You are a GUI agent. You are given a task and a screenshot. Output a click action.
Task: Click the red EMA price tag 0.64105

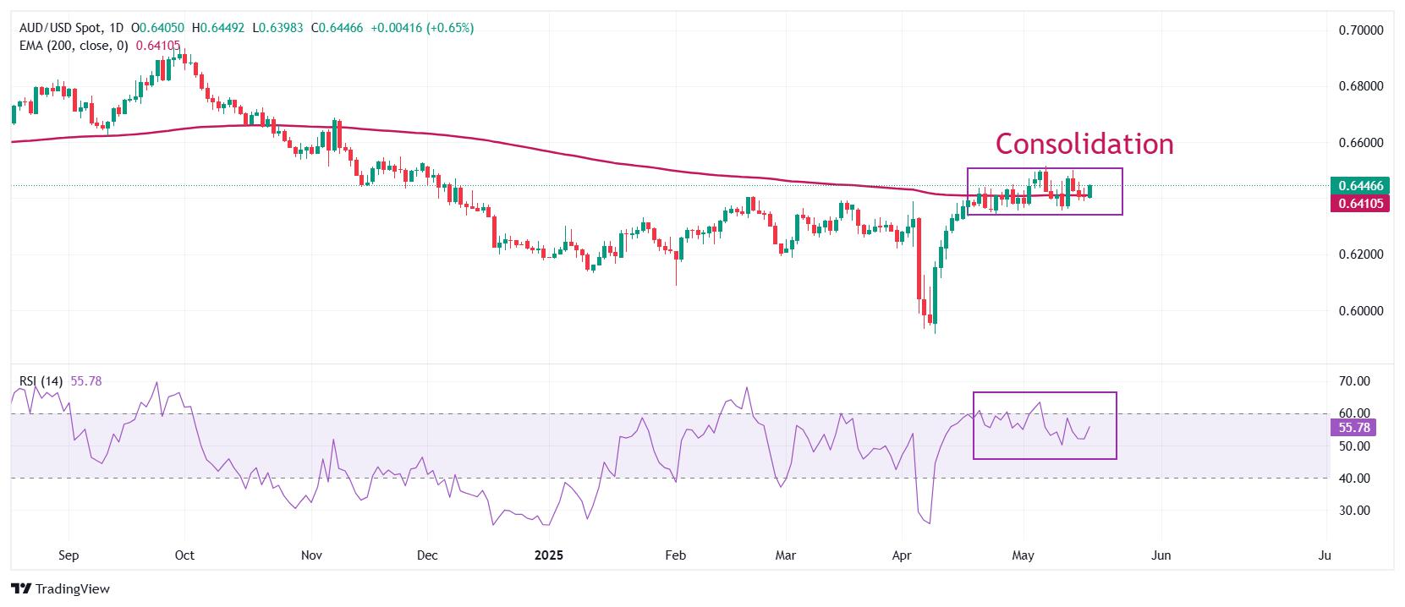(1360, 203)
